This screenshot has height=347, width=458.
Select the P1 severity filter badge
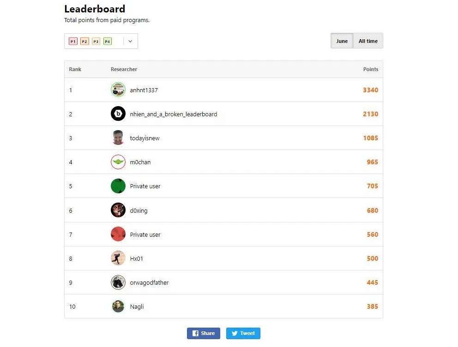73,41
